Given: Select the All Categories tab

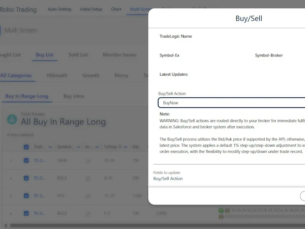Looking at the screenshot, I should [16, 75].
